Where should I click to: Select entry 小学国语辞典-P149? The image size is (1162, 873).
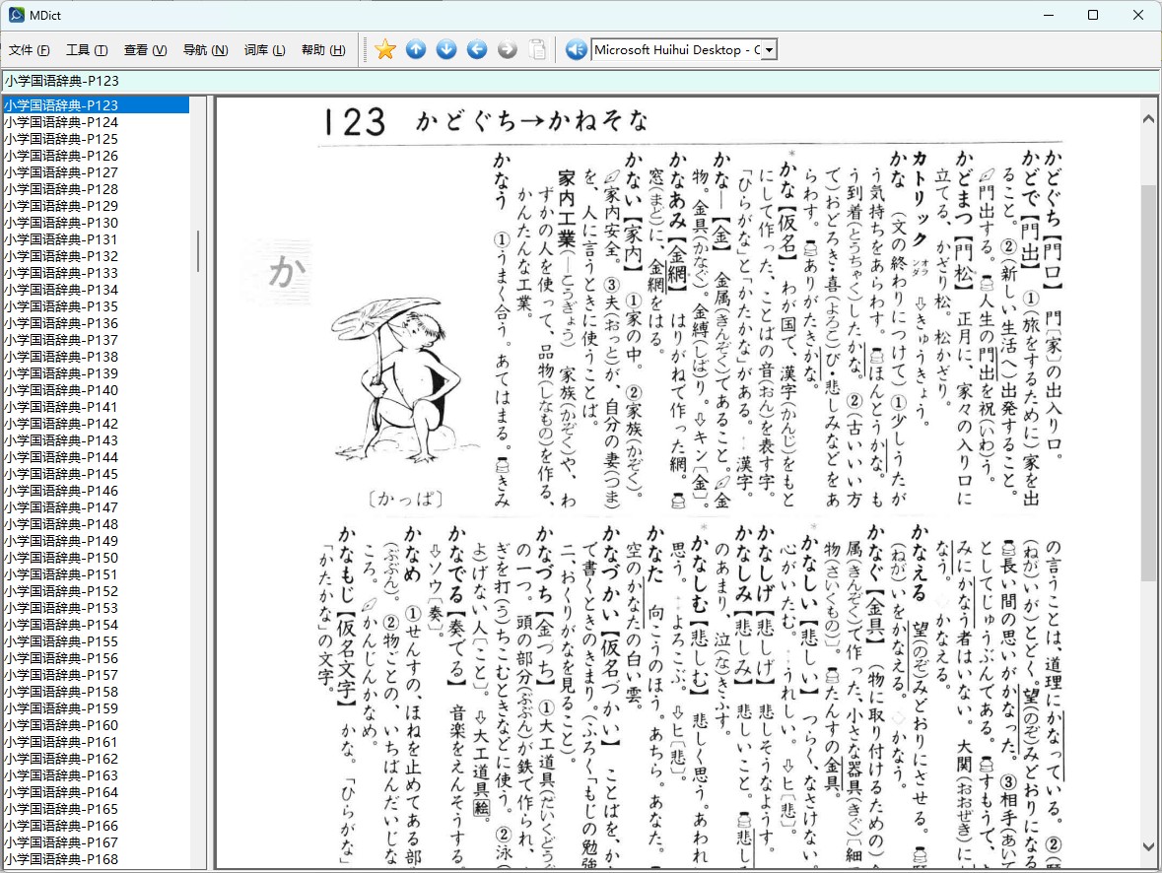96,540
